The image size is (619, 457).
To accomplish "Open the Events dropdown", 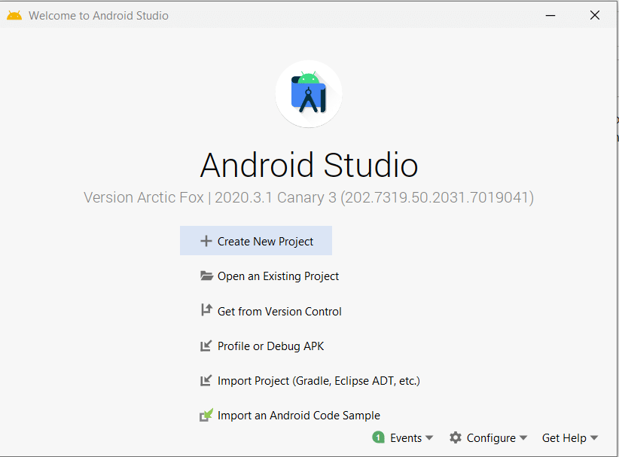I will [407, 437].
